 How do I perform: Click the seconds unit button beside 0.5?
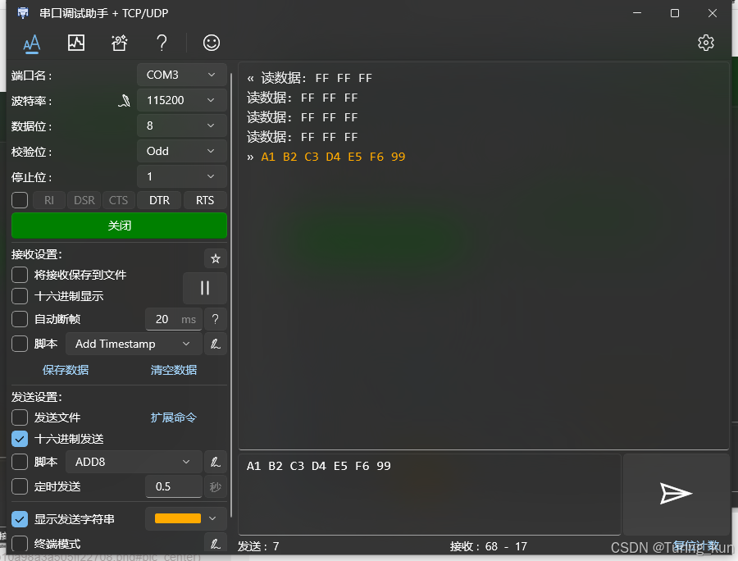coord(216,486)
